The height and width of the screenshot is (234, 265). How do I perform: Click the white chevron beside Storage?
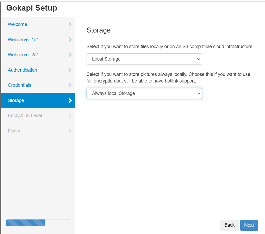point(70,100)
